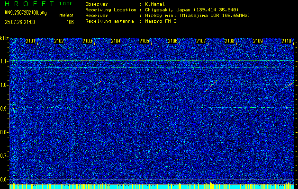Viewport: 298px width, 189px height.
Task: Click the 0.6 frequency axis label
Action: [3, 180]
